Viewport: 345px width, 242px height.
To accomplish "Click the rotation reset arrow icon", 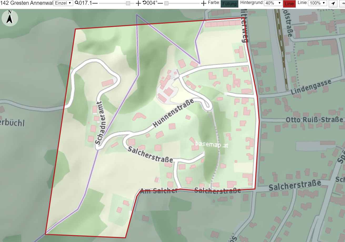I will click(x=144, y=3).
